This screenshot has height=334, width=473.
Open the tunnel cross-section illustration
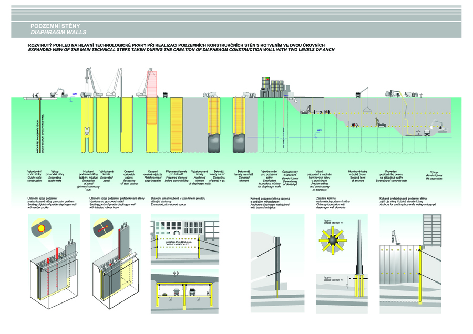184,291
